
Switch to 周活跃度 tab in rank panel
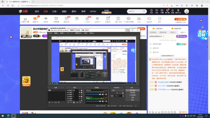(163, 32)
